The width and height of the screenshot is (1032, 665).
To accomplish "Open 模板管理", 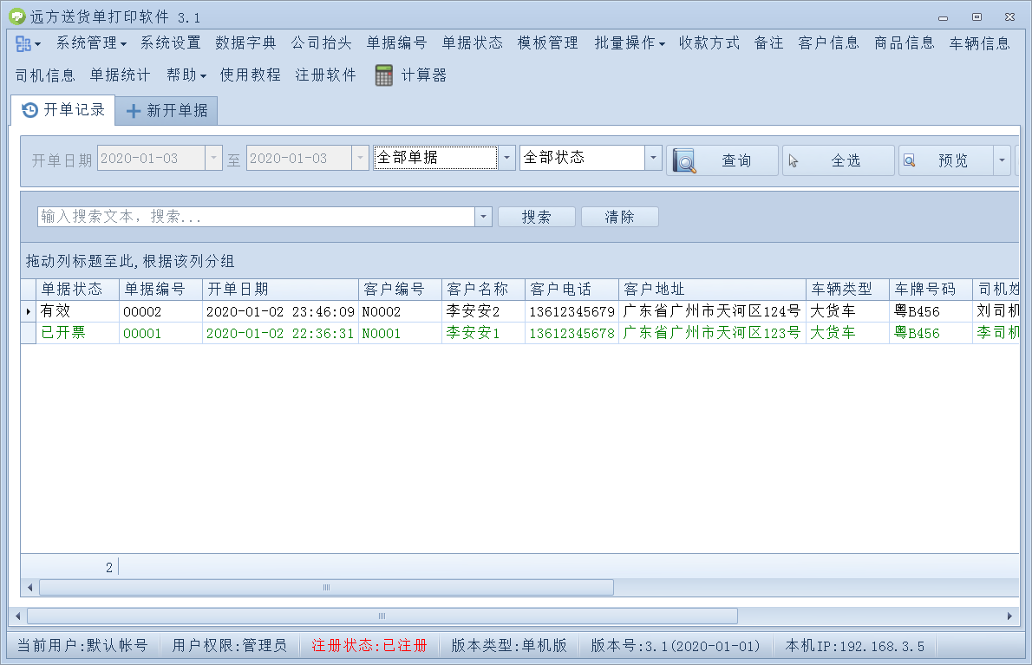I will coord(547,43).
